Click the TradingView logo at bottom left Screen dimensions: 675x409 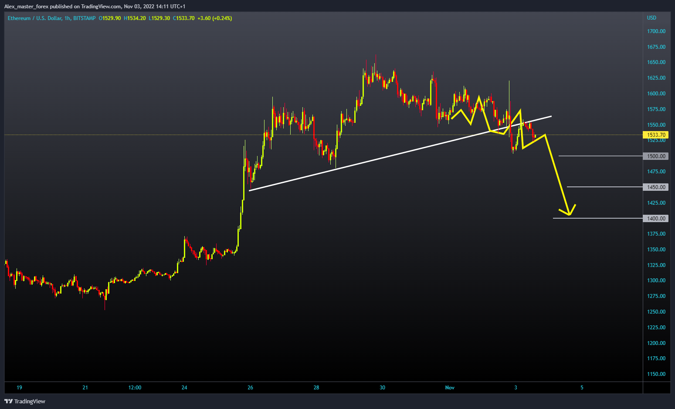coord(25,401)
